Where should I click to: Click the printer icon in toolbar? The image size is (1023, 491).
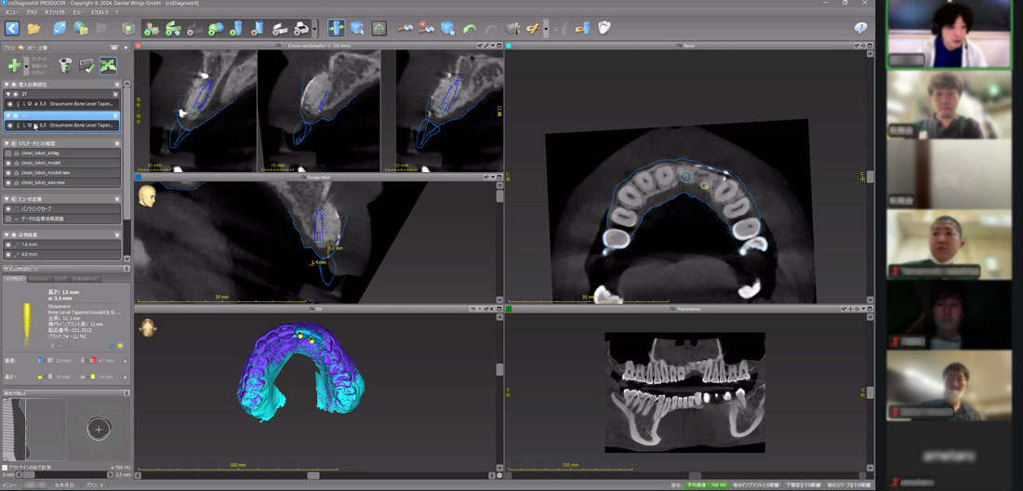tap(302, 29)
